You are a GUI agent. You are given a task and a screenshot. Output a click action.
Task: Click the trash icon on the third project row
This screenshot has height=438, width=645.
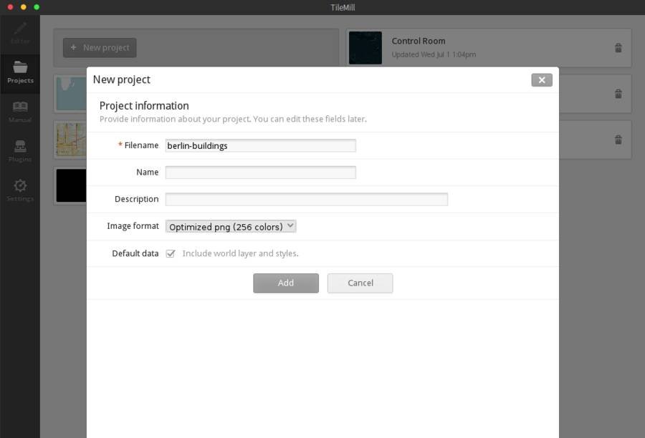[618, 140]
